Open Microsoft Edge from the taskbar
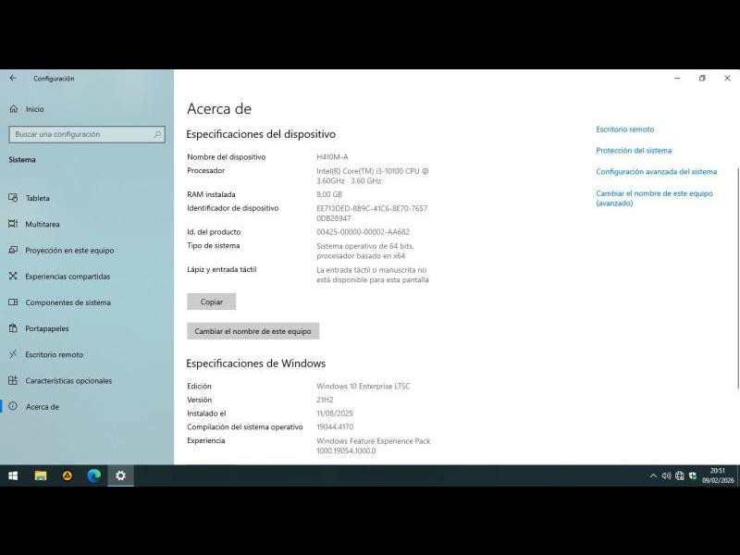The width and height of the screenshot is (740, 555). pyautogui.click(x=93, y=475)
